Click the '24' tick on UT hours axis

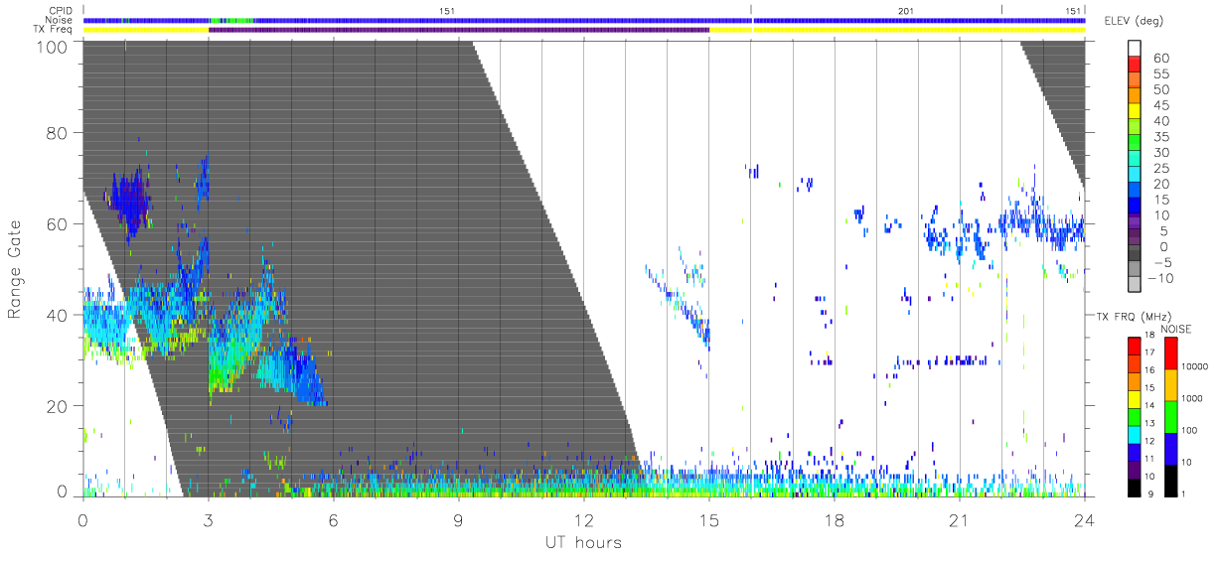[1084, 520]
